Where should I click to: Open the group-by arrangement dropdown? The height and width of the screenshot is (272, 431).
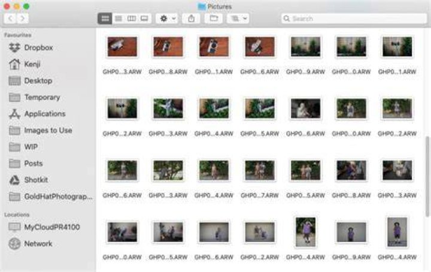point(238,19)
